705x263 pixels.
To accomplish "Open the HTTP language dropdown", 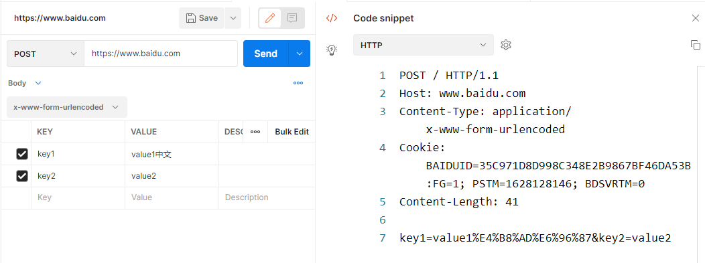I will [x=424, y=45].
